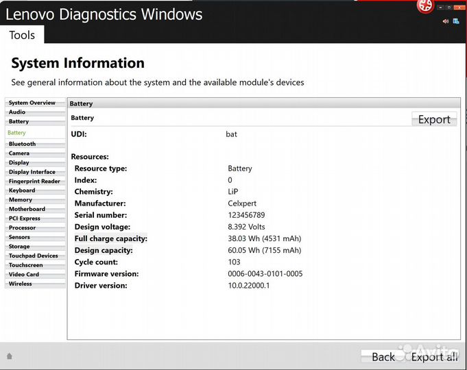Click the value '38.03 Wh (4531 mAh)'
Image resolution: width=467 pixels, height=370 pixels.
tap(265, 238)
